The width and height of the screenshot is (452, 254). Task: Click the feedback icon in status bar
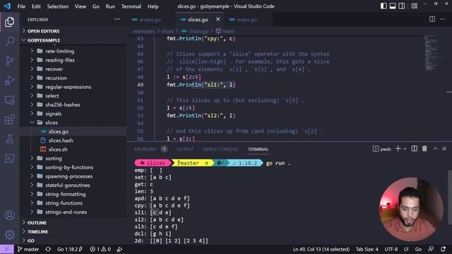pos(431,249)
